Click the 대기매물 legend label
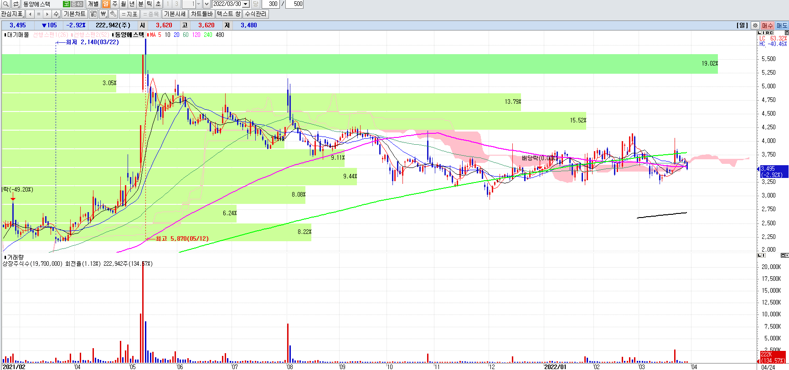 pos(18,35)
